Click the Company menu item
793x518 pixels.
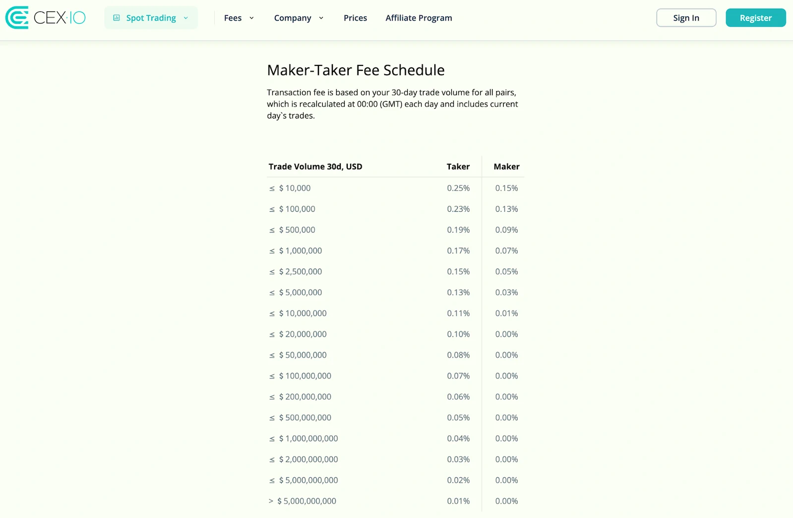[x=293, y=17]
